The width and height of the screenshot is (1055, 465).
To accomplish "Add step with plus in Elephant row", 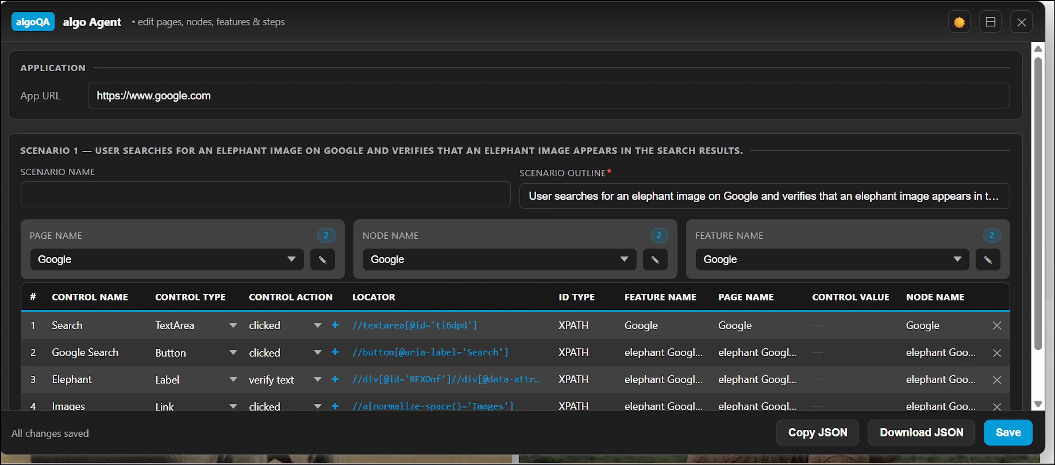I will coord(335,379).
